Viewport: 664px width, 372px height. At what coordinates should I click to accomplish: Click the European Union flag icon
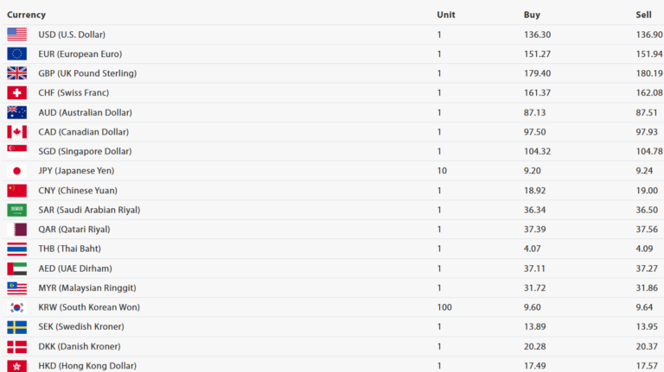coord(17,54)
